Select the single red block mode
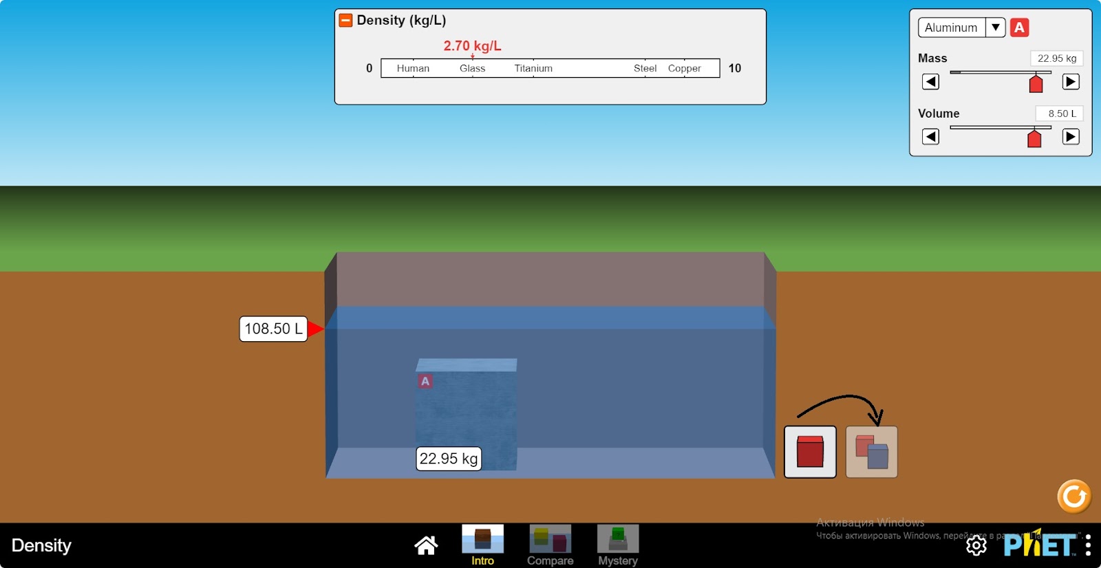Viewport: 1101px width, 568px height. click(x=810, y=452)
